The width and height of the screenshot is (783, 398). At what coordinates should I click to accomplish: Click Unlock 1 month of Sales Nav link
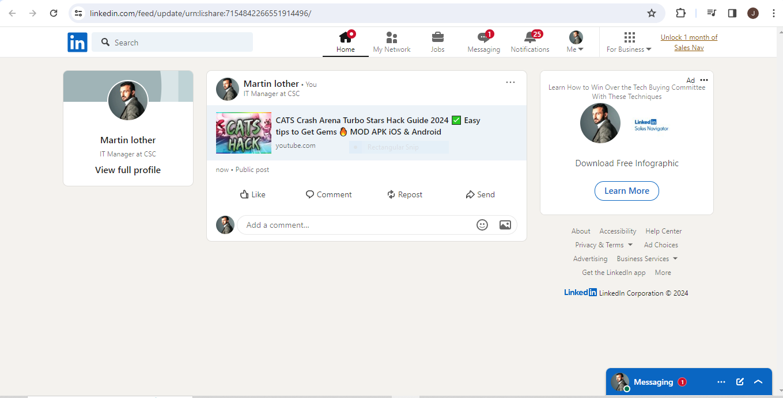689,43
